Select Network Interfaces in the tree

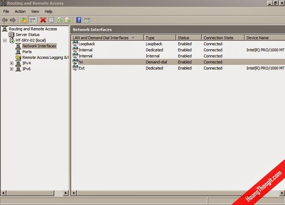point(39,46)
